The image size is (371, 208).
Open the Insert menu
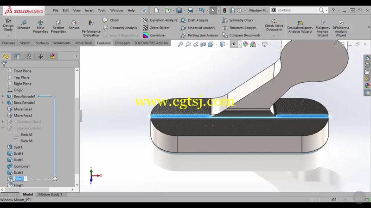point(89,10)
